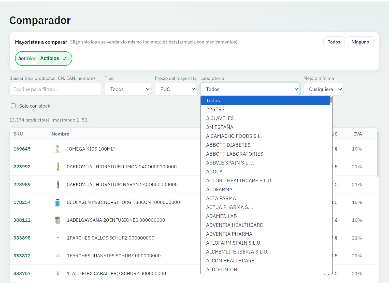
Task: Open SKU 308122 link
Action: click(22, 220)
